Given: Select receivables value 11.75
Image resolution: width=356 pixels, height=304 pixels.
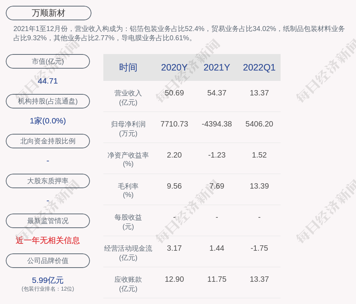Looking at the screenshot, I should 217,279.
